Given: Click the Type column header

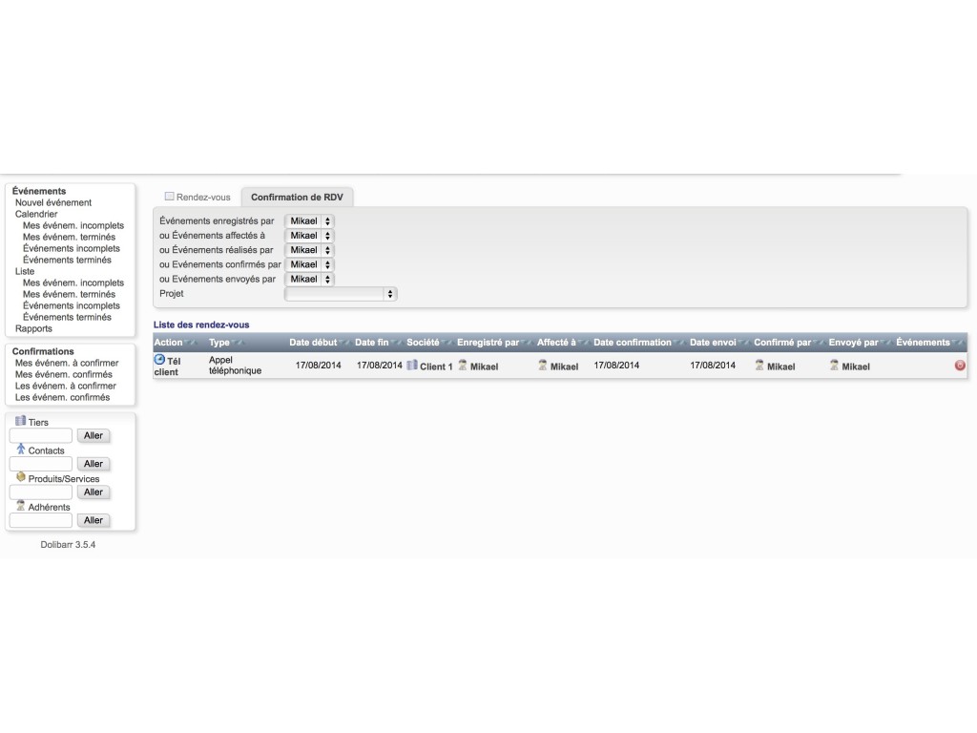Looking at the screenshot, I should pyautogui.click(x=218, y=343).
